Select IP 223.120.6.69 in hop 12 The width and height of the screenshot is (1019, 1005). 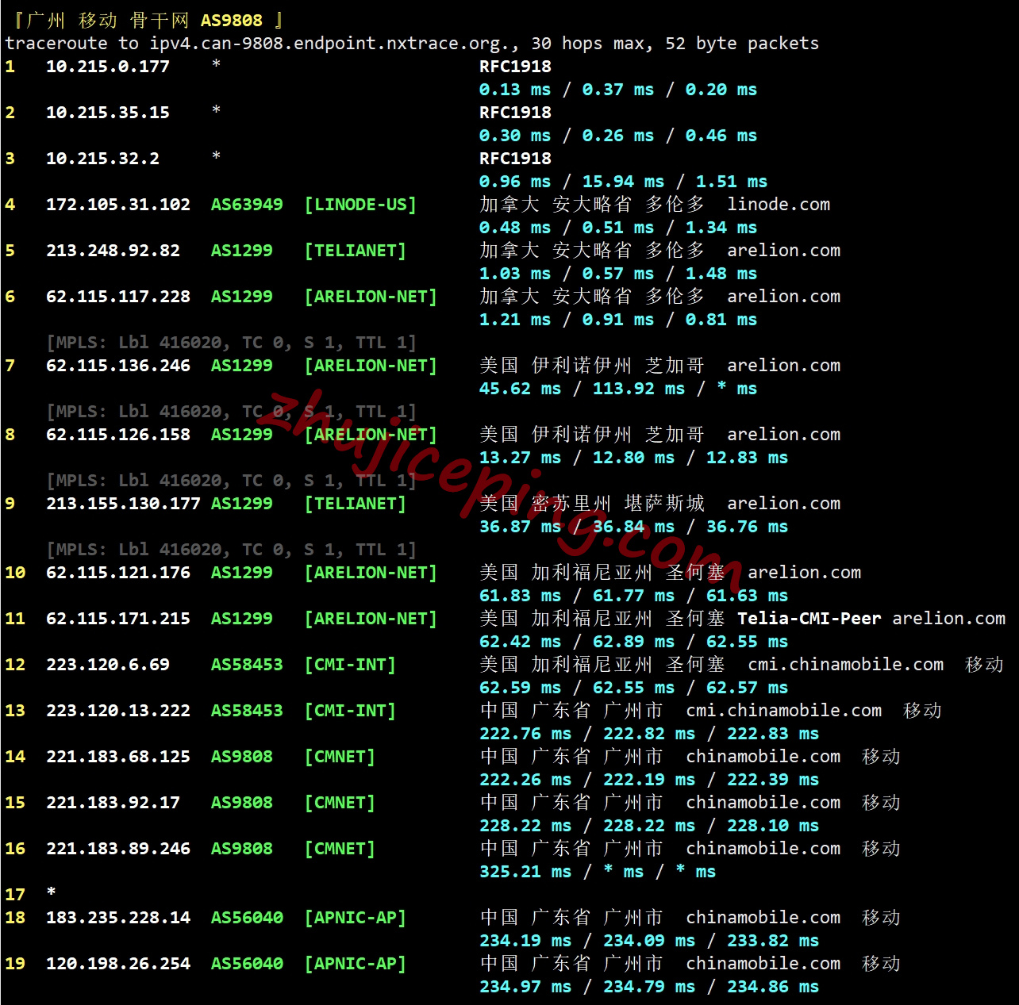(108, 665)
